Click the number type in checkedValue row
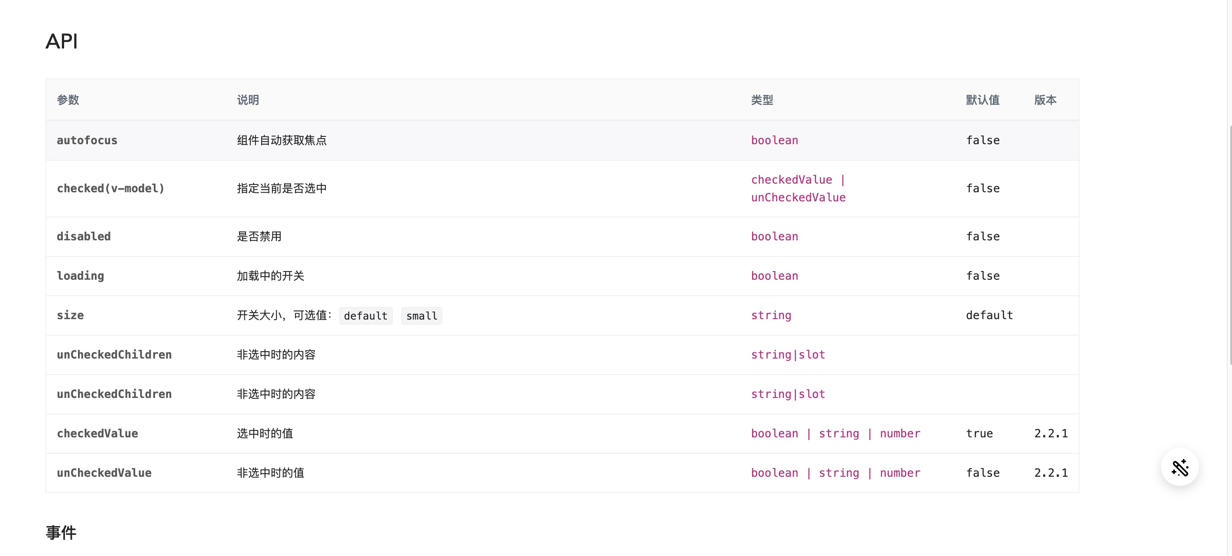Image resolution: width=1232 pixels, height=556 pixels. [x=900, y=433]
